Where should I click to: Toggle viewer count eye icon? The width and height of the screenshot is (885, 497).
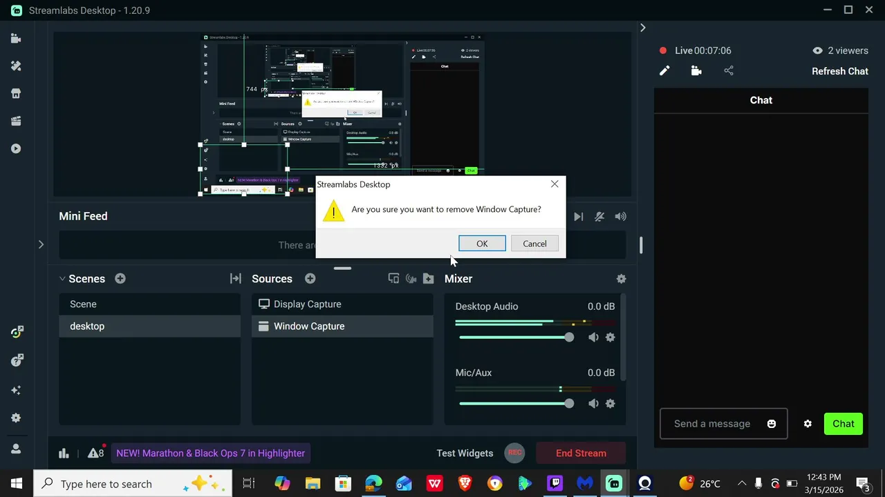coord(817,50)
